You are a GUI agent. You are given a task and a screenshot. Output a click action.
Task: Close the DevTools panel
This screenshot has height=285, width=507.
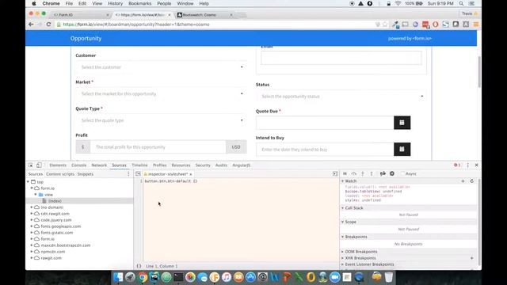pos(476,165)
